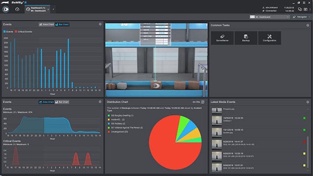This screenshot has width=313, height=176.
Task: Click the refresh icon in Distribution Chart
Action: (x=203, y=102)
